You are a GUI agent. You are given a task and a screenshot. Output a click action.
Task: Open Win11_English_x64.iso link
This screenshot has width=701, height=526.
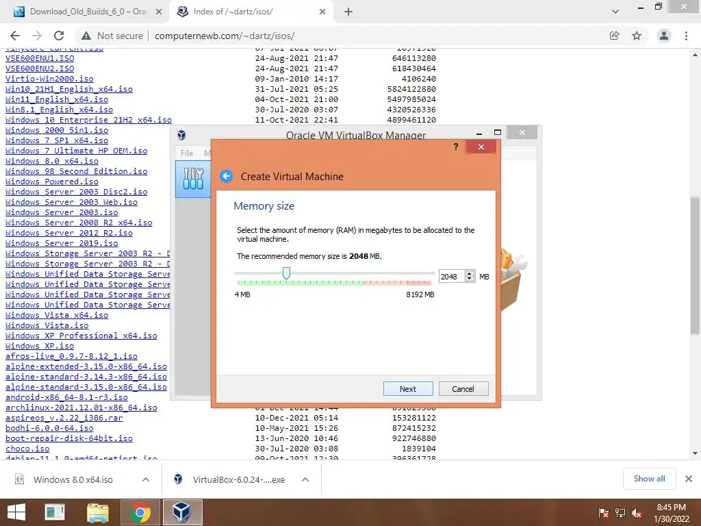coord(57,99)
